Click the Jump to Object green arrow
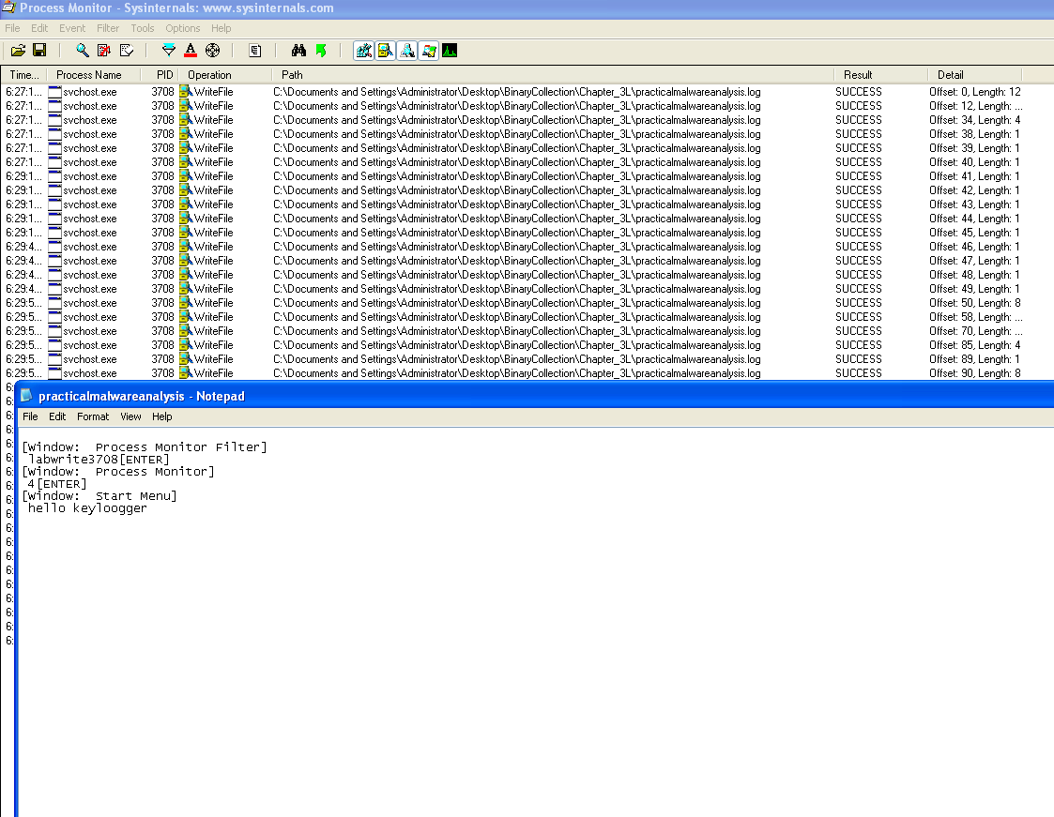 tap(321, 51)
